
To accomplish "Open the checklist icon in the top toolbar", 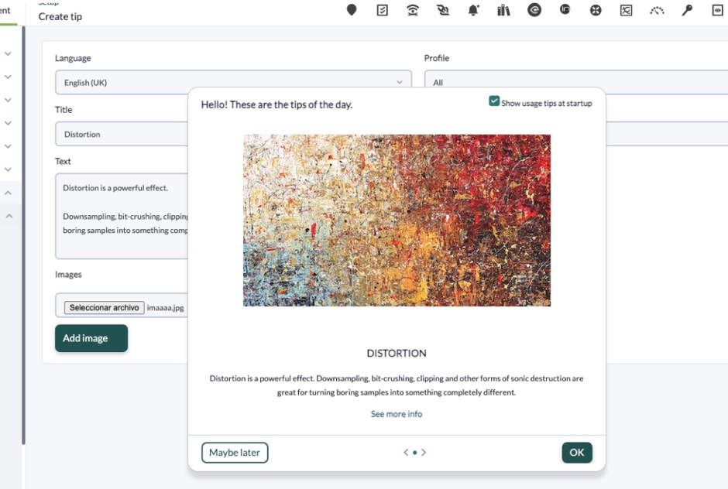I will point(382,10).
